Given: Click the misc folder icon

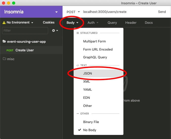Looking at the screenshot, I should pos(4,59).
